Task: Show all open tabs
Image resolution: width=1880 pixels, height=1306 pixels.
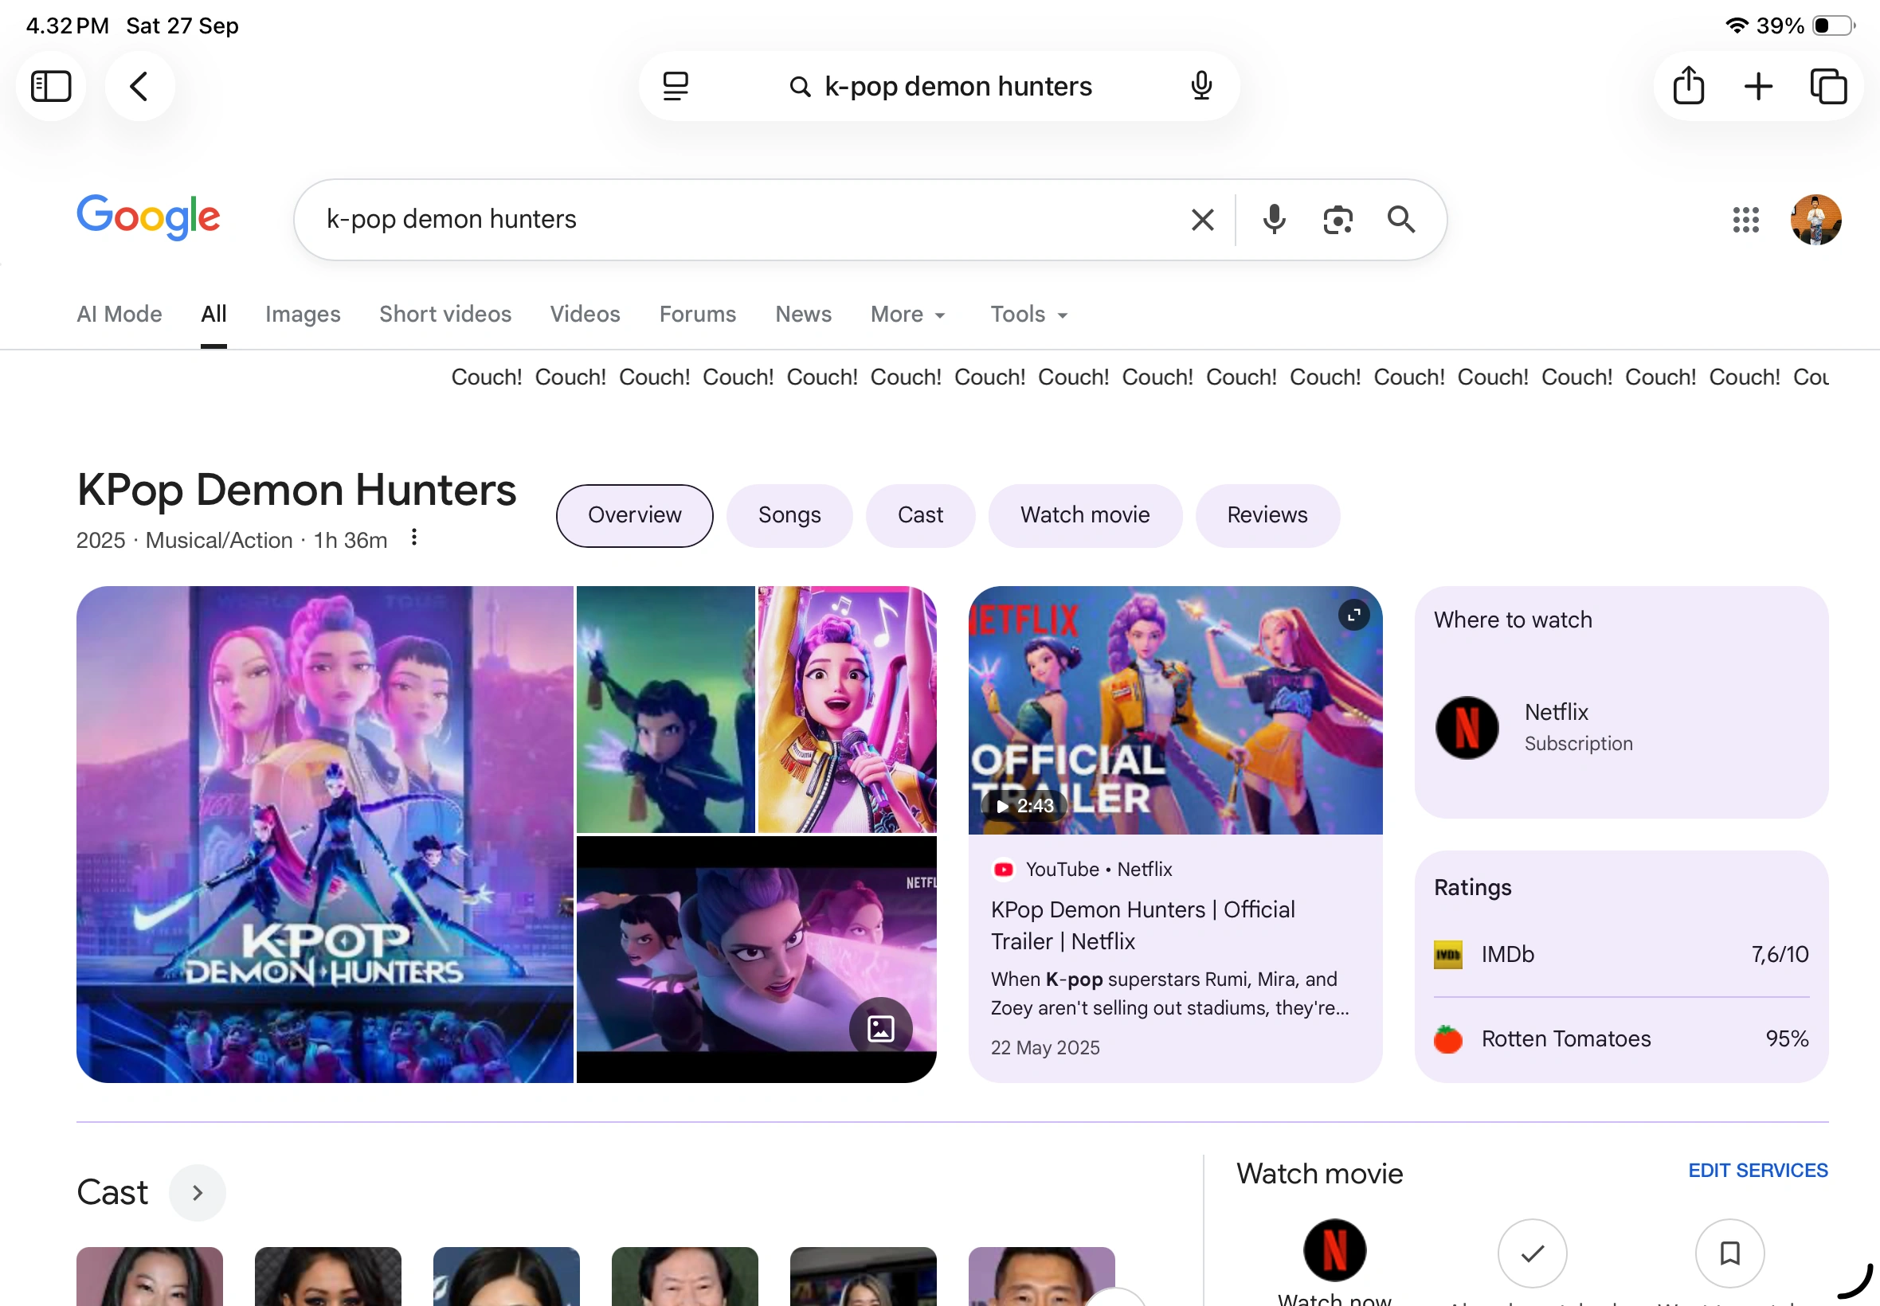Action: 1827,85
